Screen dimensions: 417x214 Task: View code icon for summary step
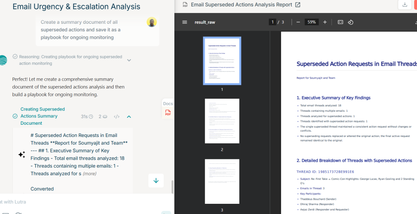(x=116, y=117)
